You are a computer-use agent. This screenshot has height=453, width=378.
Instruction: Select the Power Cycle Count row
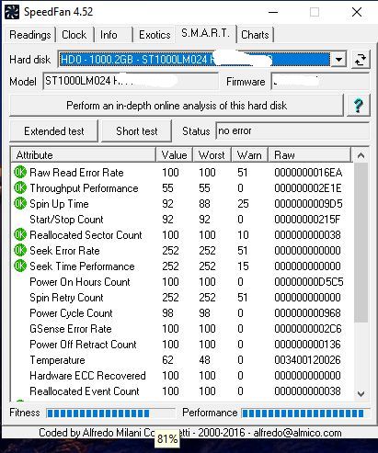182,313
